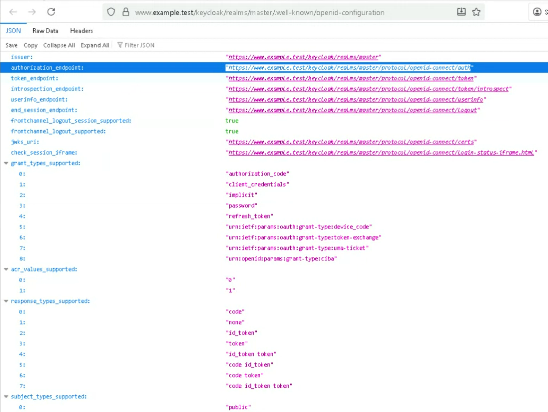Image resolution: width=548 pixels, height=412 pixels.
Task: Open the account profile icon
Action: pyautogui.click(x=537, y=12)
